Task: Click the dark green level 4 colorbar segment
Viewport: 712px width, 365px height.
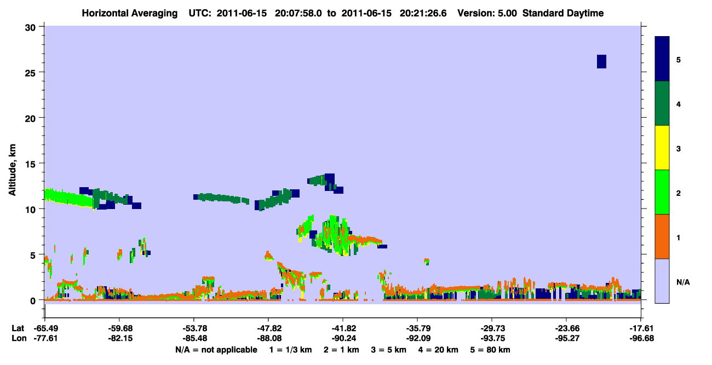Action: click(662, 103)
